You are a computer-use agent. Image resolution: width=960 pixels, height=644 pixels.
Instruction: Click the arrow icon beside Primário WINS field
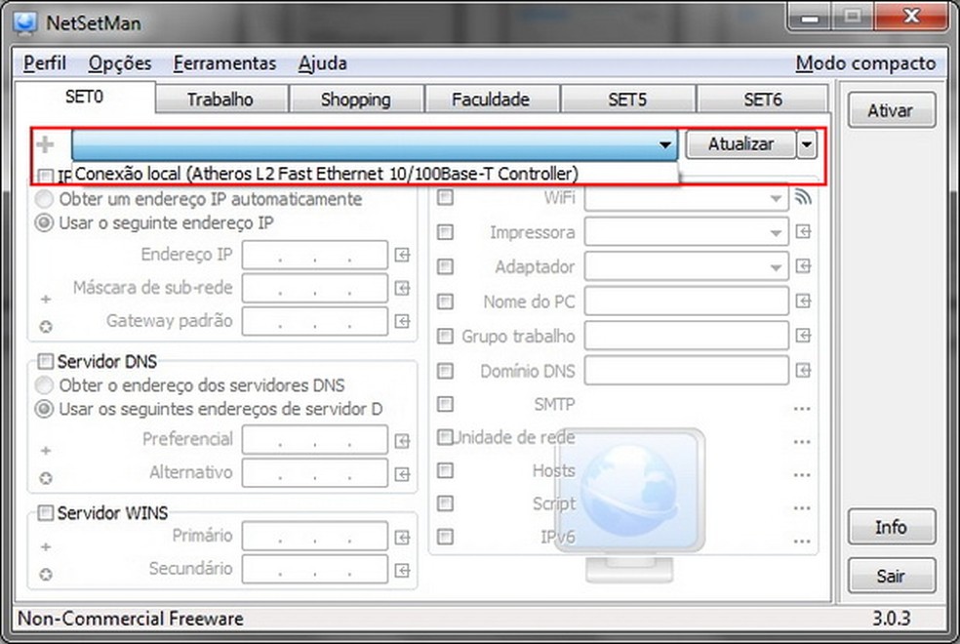coord(402,538)
